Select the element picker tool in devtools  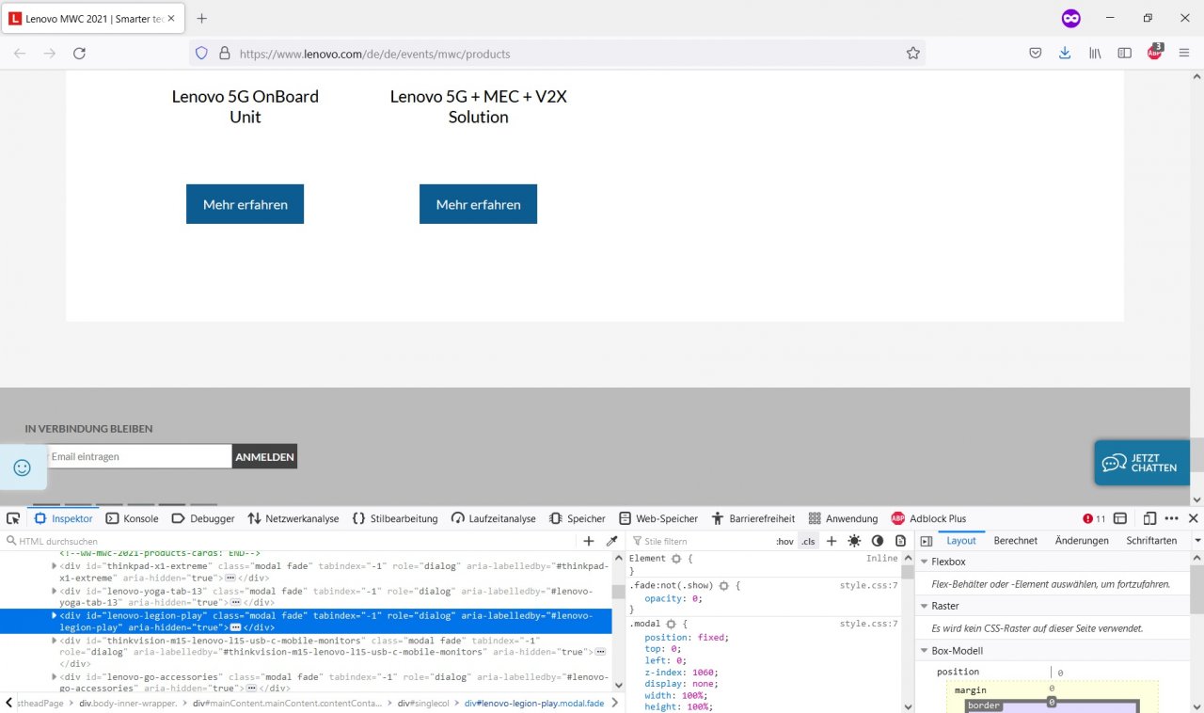click(13, 518)
